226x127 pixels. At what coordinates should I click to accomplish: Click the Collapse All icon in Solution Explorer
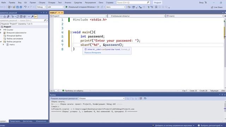coord(21,17)
